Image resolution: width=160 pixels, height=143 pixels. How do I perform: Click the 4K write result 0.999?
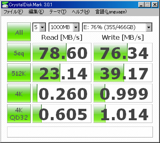pos(123,93)
